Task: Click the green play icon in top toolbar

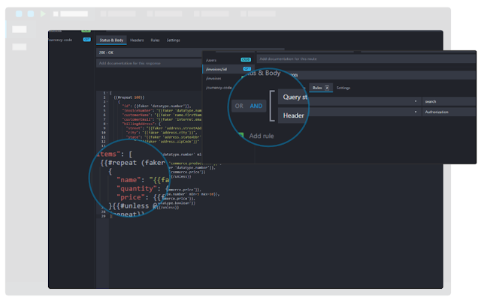Action: [44, 13]
